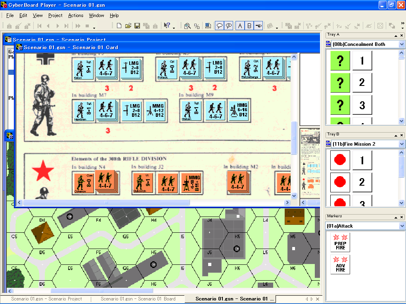Click the stop playback square icon
Viewport: 406px width, 304px height.
pos(87,26)
